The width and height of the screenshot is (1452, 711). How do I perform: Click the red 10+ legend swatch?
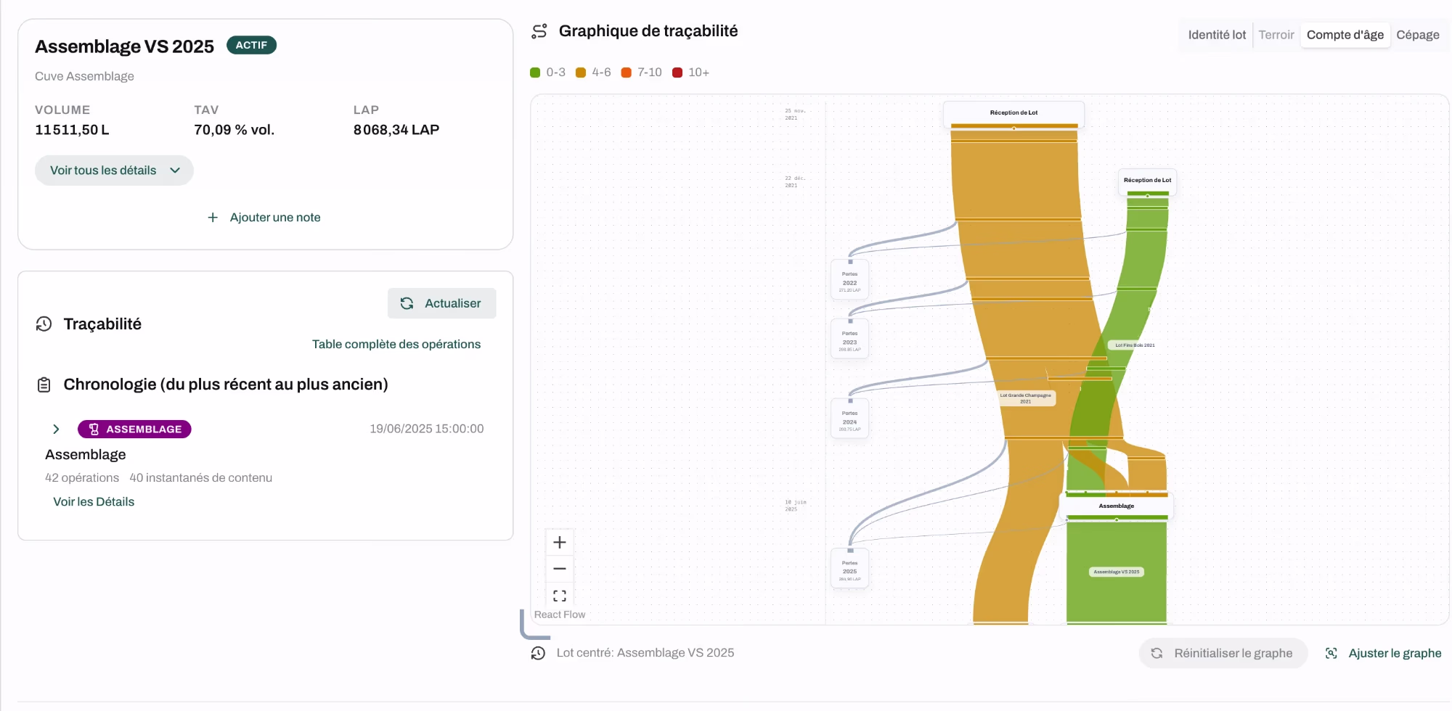pos(677,73)
